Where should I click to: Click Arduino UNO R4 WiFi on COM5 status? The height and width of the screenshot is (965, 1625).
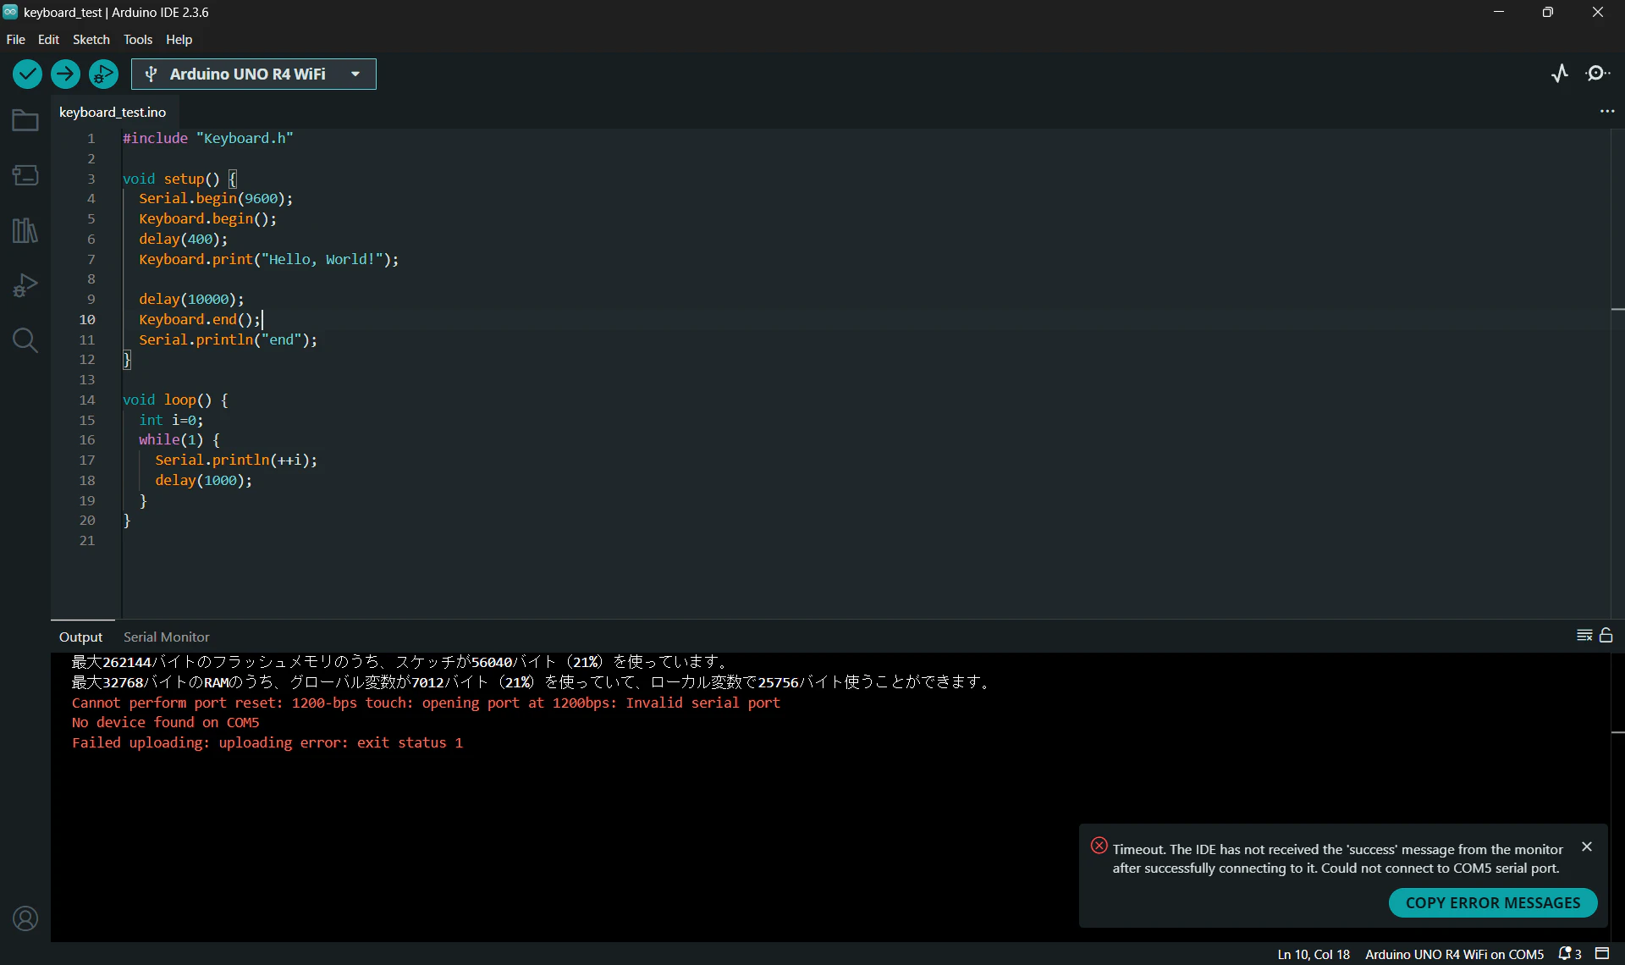(1454, 954)
